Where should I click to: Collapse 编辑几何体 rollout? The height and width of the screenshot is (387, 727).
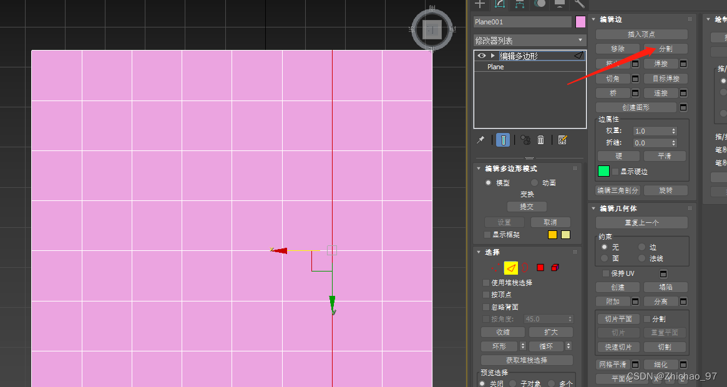[x=593, y=209]
